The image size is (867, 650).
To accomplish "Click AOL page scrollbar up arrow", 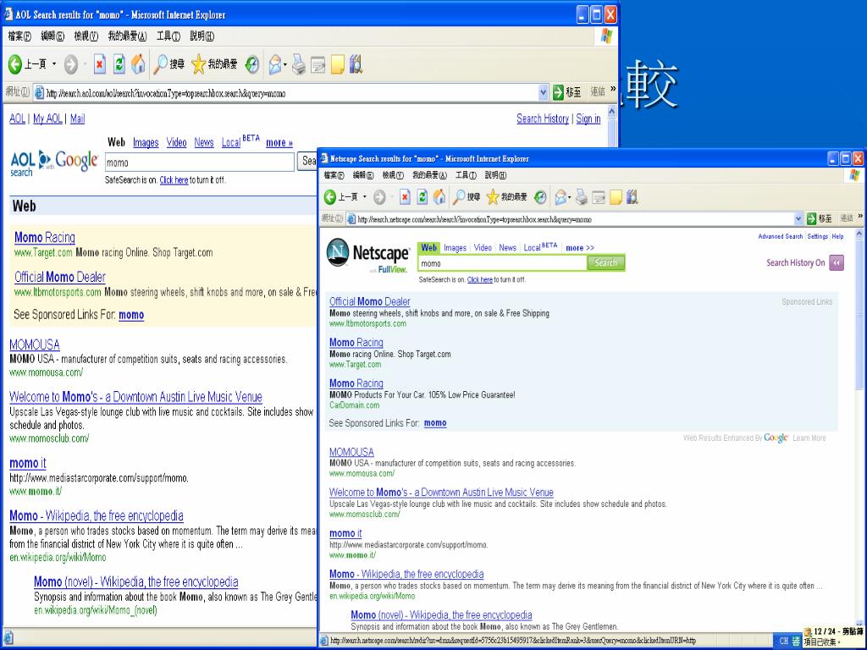I will click(611, 111).
